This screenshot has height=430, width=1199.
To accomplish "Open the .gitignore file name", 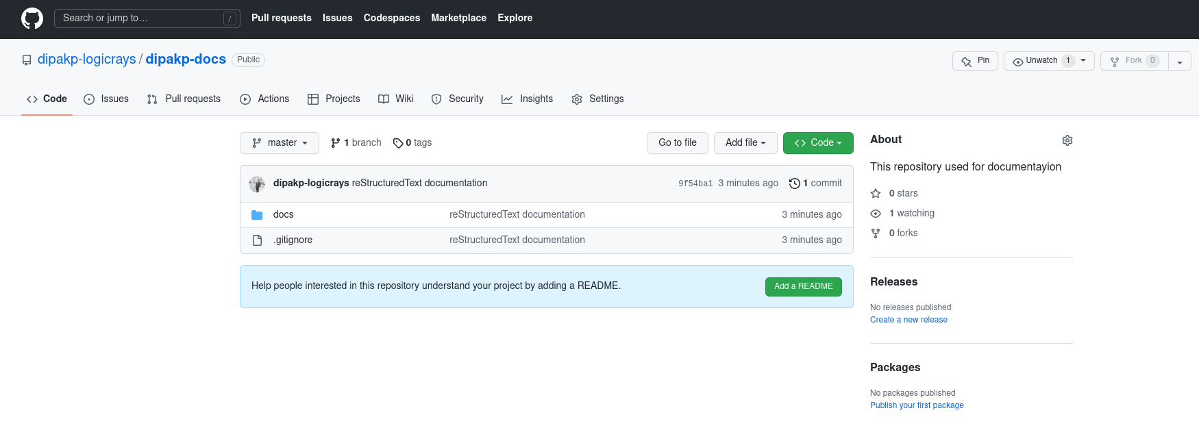I will [x=293, y=240].
